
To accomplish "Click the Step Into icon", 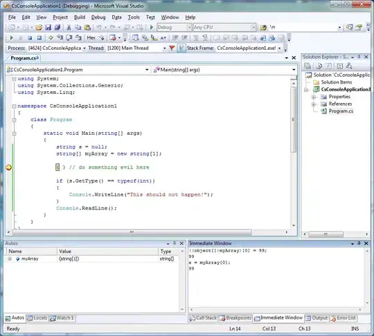I will coord(60,37).
